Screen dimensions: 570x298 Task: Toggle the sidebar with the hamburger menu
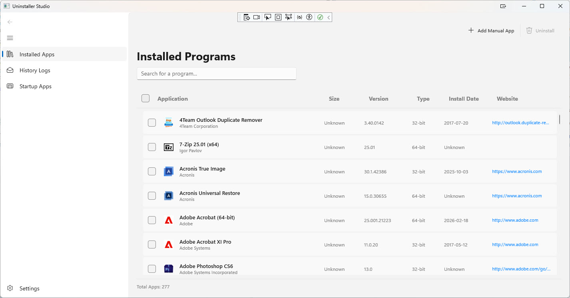coord(10,38)
